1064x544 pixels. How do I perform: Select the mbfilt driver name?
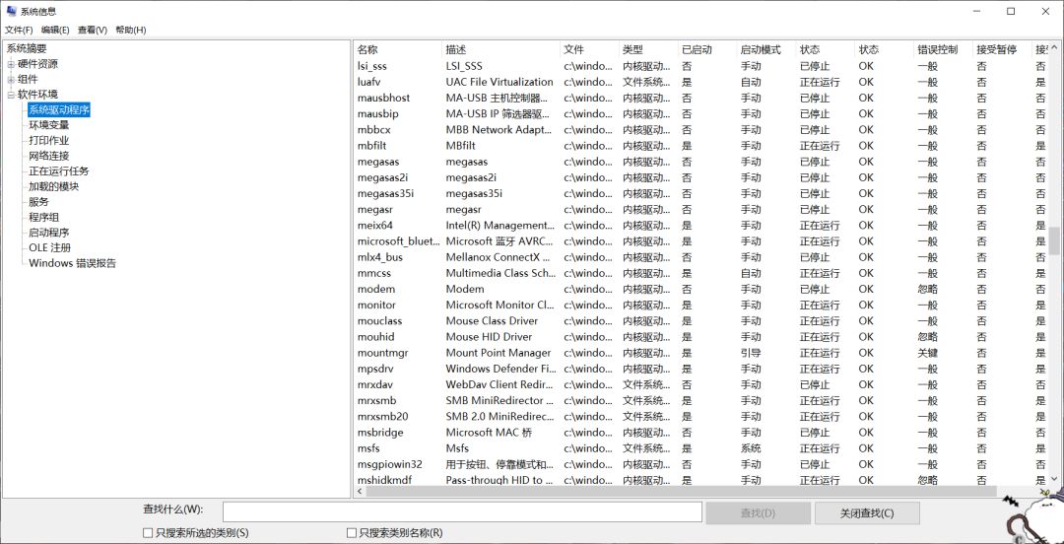coord(371,145)
